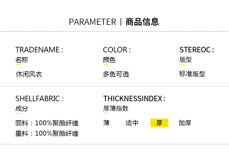
Task: Click the 里料 100% polyester line
Action: (x=47, y=134)
